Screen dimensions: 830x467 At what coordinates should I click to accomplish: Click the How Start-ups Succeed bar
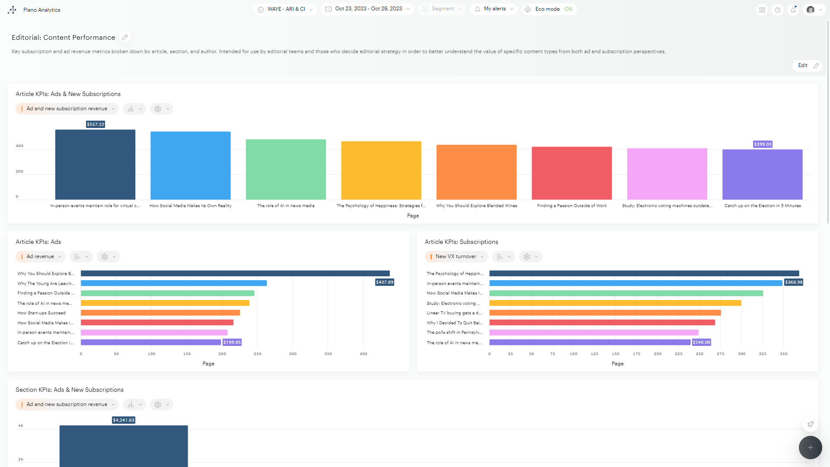pyautogui.click(x=160, y=313)
